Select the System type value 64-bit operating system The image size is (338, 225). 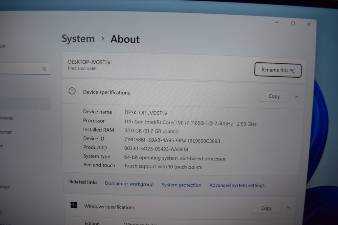[175, 158]
